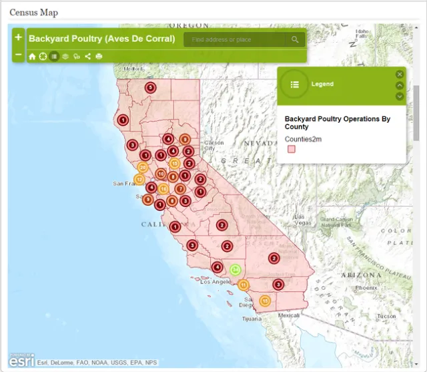This screenshot has width=427, height=372.
Task: Select the orange cluster marker 10
Action: click(161, 174)
